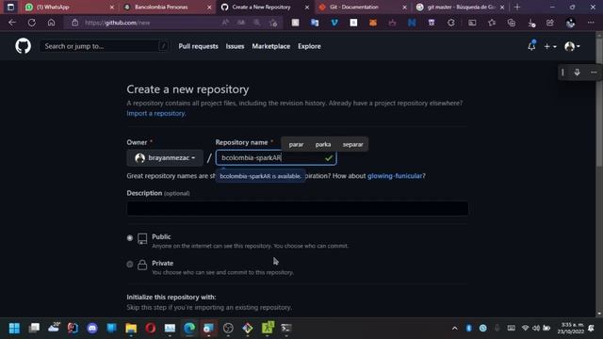
Task: Open the Favorites list icon
Action: point(492,23)
